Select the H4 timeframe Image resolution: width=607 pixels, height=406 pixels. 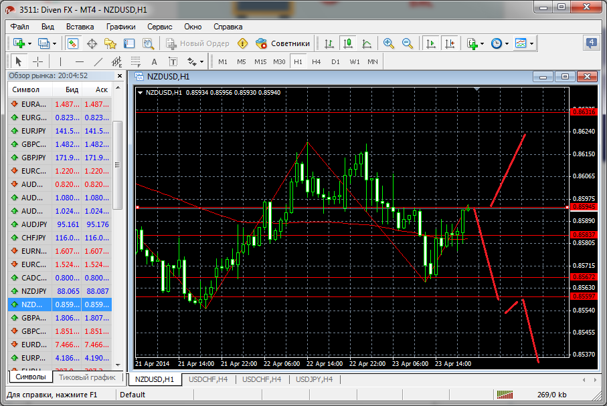coord(317,62)
